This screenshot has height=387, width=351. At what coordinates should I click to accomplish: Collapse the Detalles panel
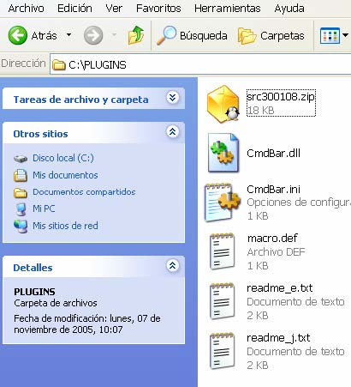point(173,266)
